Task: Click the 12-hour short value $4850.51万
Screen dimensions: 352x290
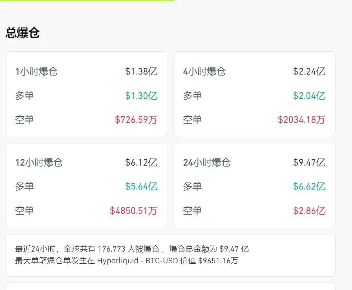Action: coord(133,211)
